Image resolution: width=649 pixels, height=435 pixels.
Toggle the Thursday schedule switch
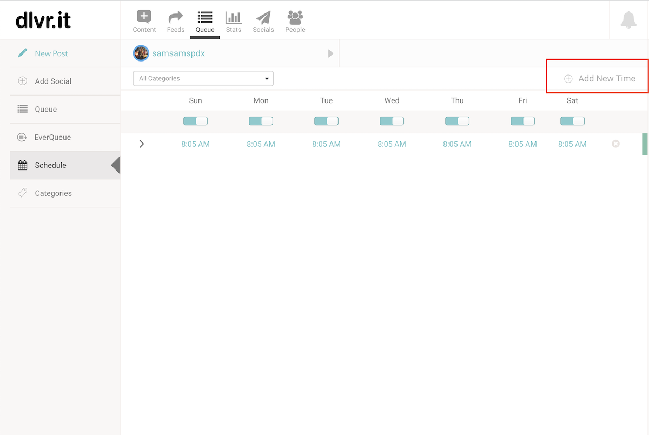click(x=457, y=121)
